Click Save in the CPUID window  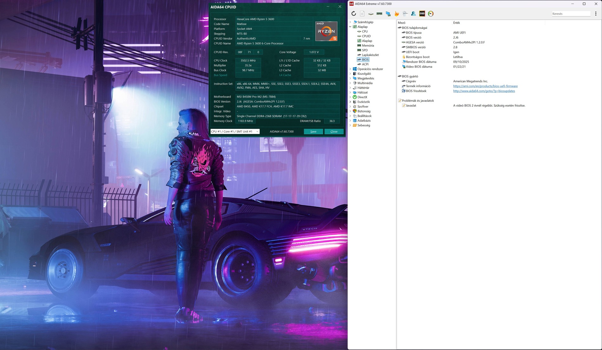click(x=313, y=131)
